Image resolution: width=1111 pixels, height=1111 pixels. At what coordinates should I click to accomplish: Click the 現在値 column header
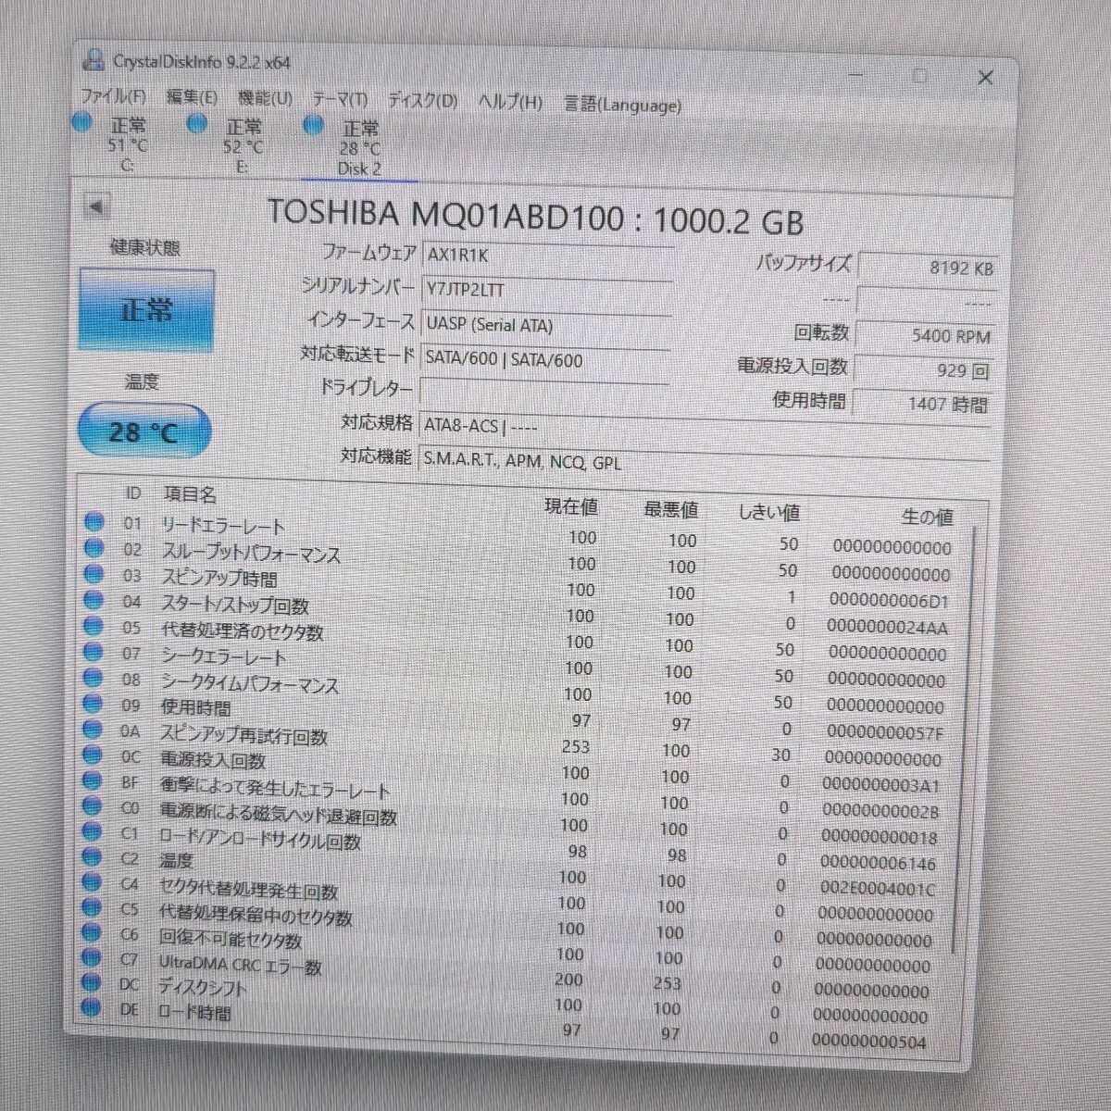coord(571,506)
